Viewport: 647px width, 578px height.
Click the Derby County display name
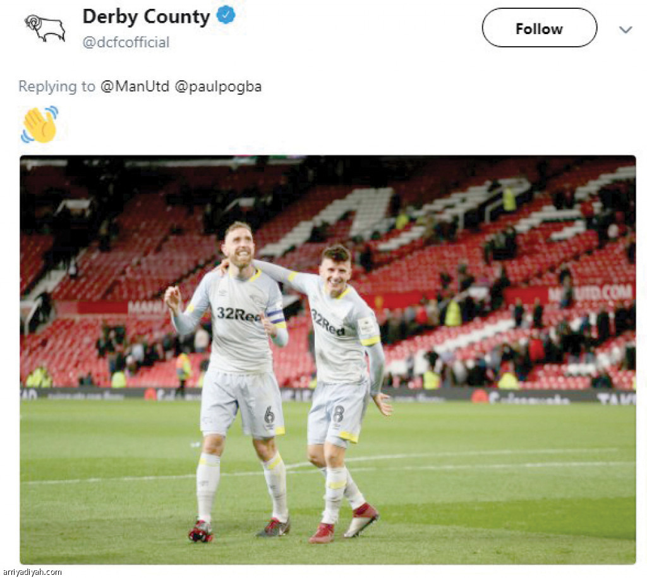[x=146, y=16]
